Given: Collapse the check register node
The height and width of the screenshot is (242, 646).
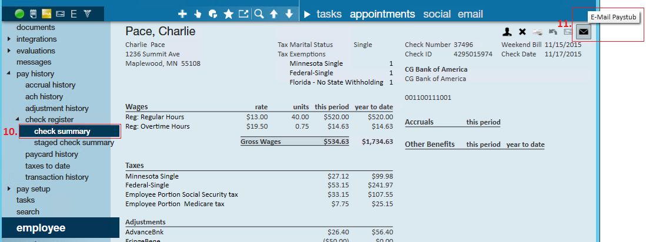Looking at the screenshot, I should 18,120.
